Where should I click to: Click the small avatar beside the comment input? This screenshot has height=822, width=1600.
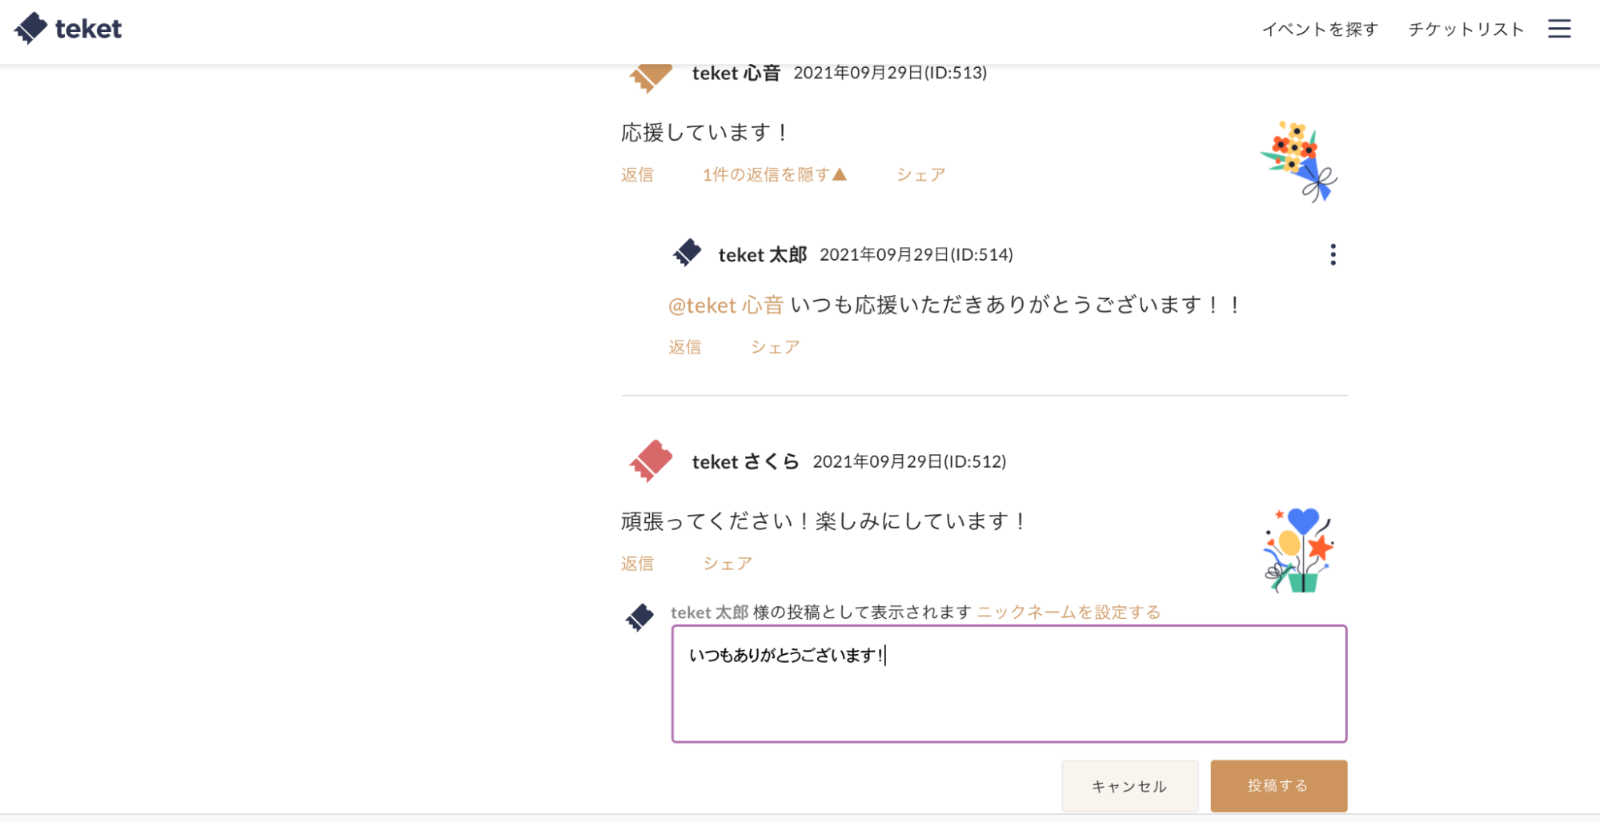pos(639,616)
